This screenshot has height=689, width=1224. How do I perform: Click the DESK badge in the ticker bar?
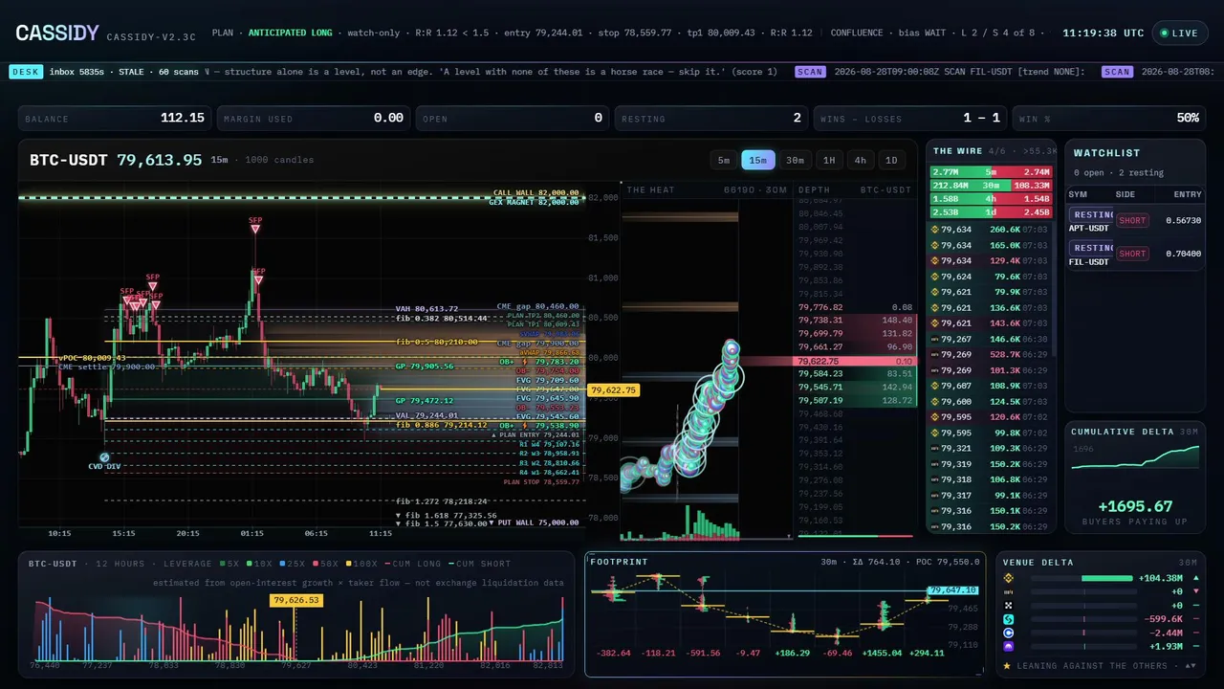pos(24,72)
